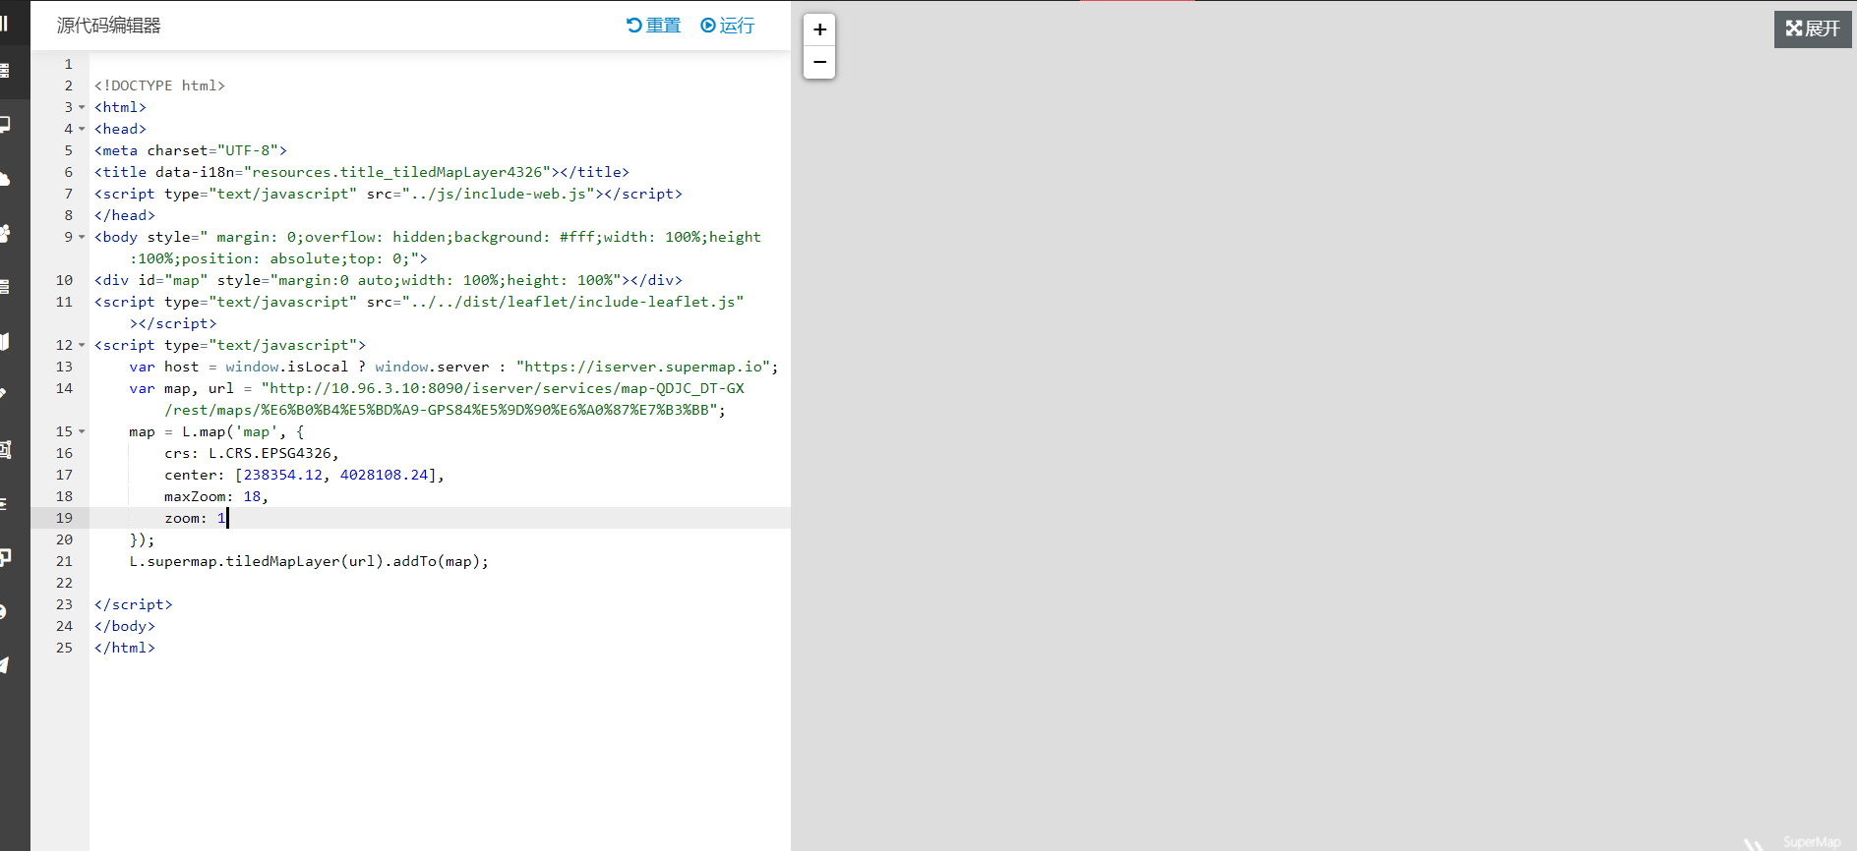Zoom out on the map
This screenshot has width=1857, height=851.
pyautogui.click(x=819, y=62)
